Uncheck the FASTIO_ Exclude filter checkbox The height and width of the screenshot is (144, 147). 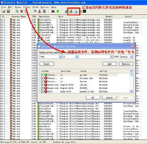tap(42, 88)
